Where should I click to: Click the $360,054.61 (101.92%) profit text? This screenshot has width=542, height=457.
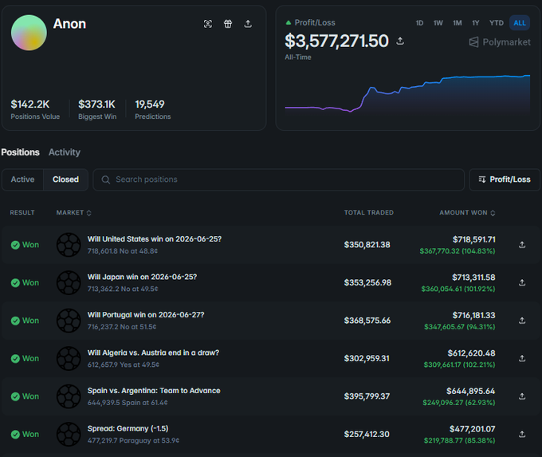458,289
